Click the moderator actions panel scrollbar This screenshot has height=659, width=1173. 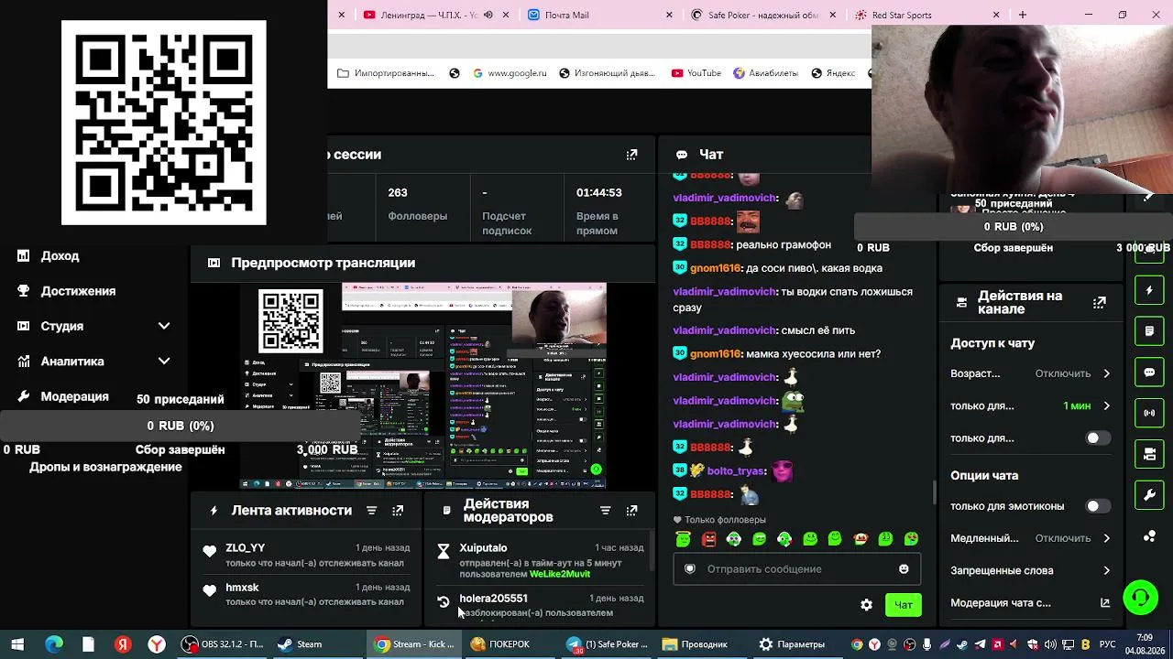click(652, 551)
